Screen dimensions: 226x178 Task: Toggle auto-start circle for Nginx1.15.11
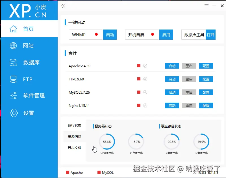(x=145, y=105)
